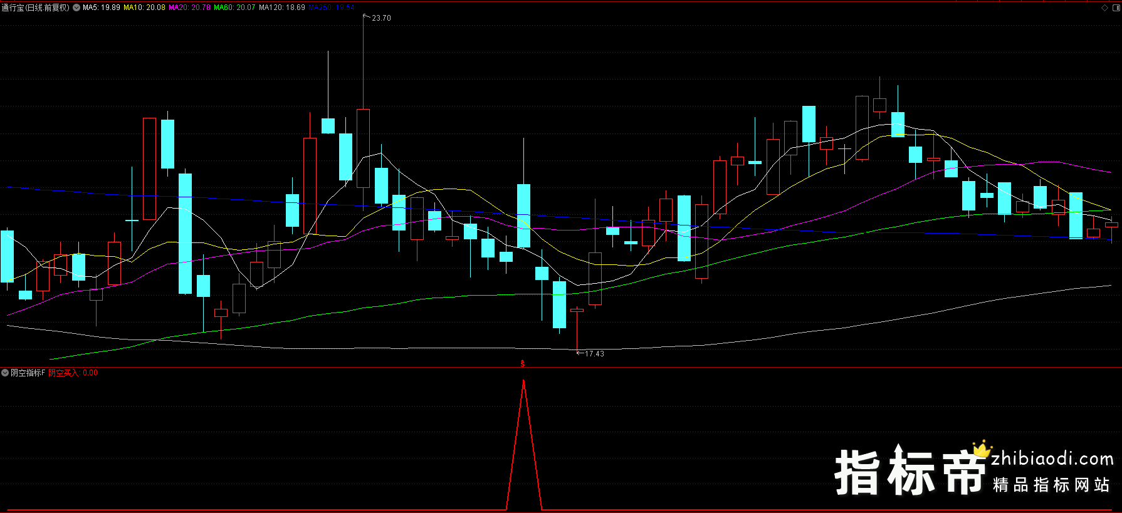Click the 17.43 low price marker
This screenshot has width=1122, height=513.
[x=594, y=354]
